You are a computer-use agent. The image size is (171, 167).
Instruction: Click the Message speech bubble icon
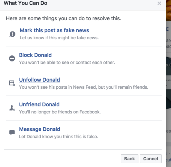[x=12, y=133]
